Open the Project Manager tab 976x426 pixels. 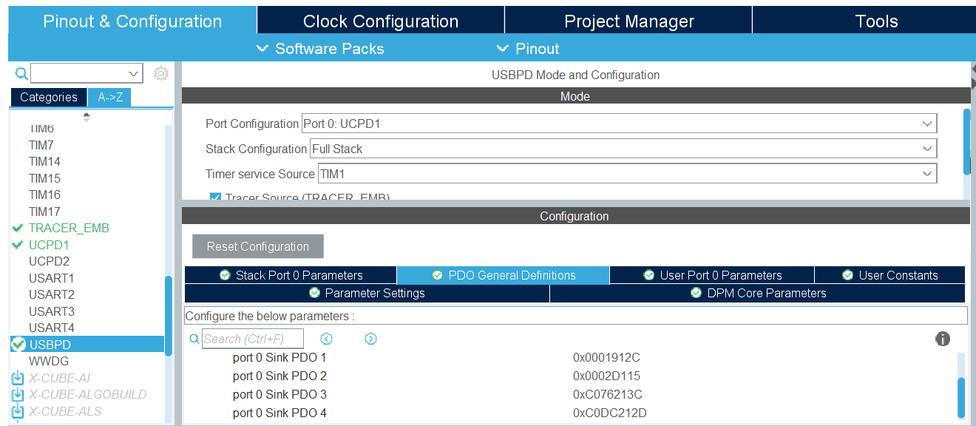[628, 21]
